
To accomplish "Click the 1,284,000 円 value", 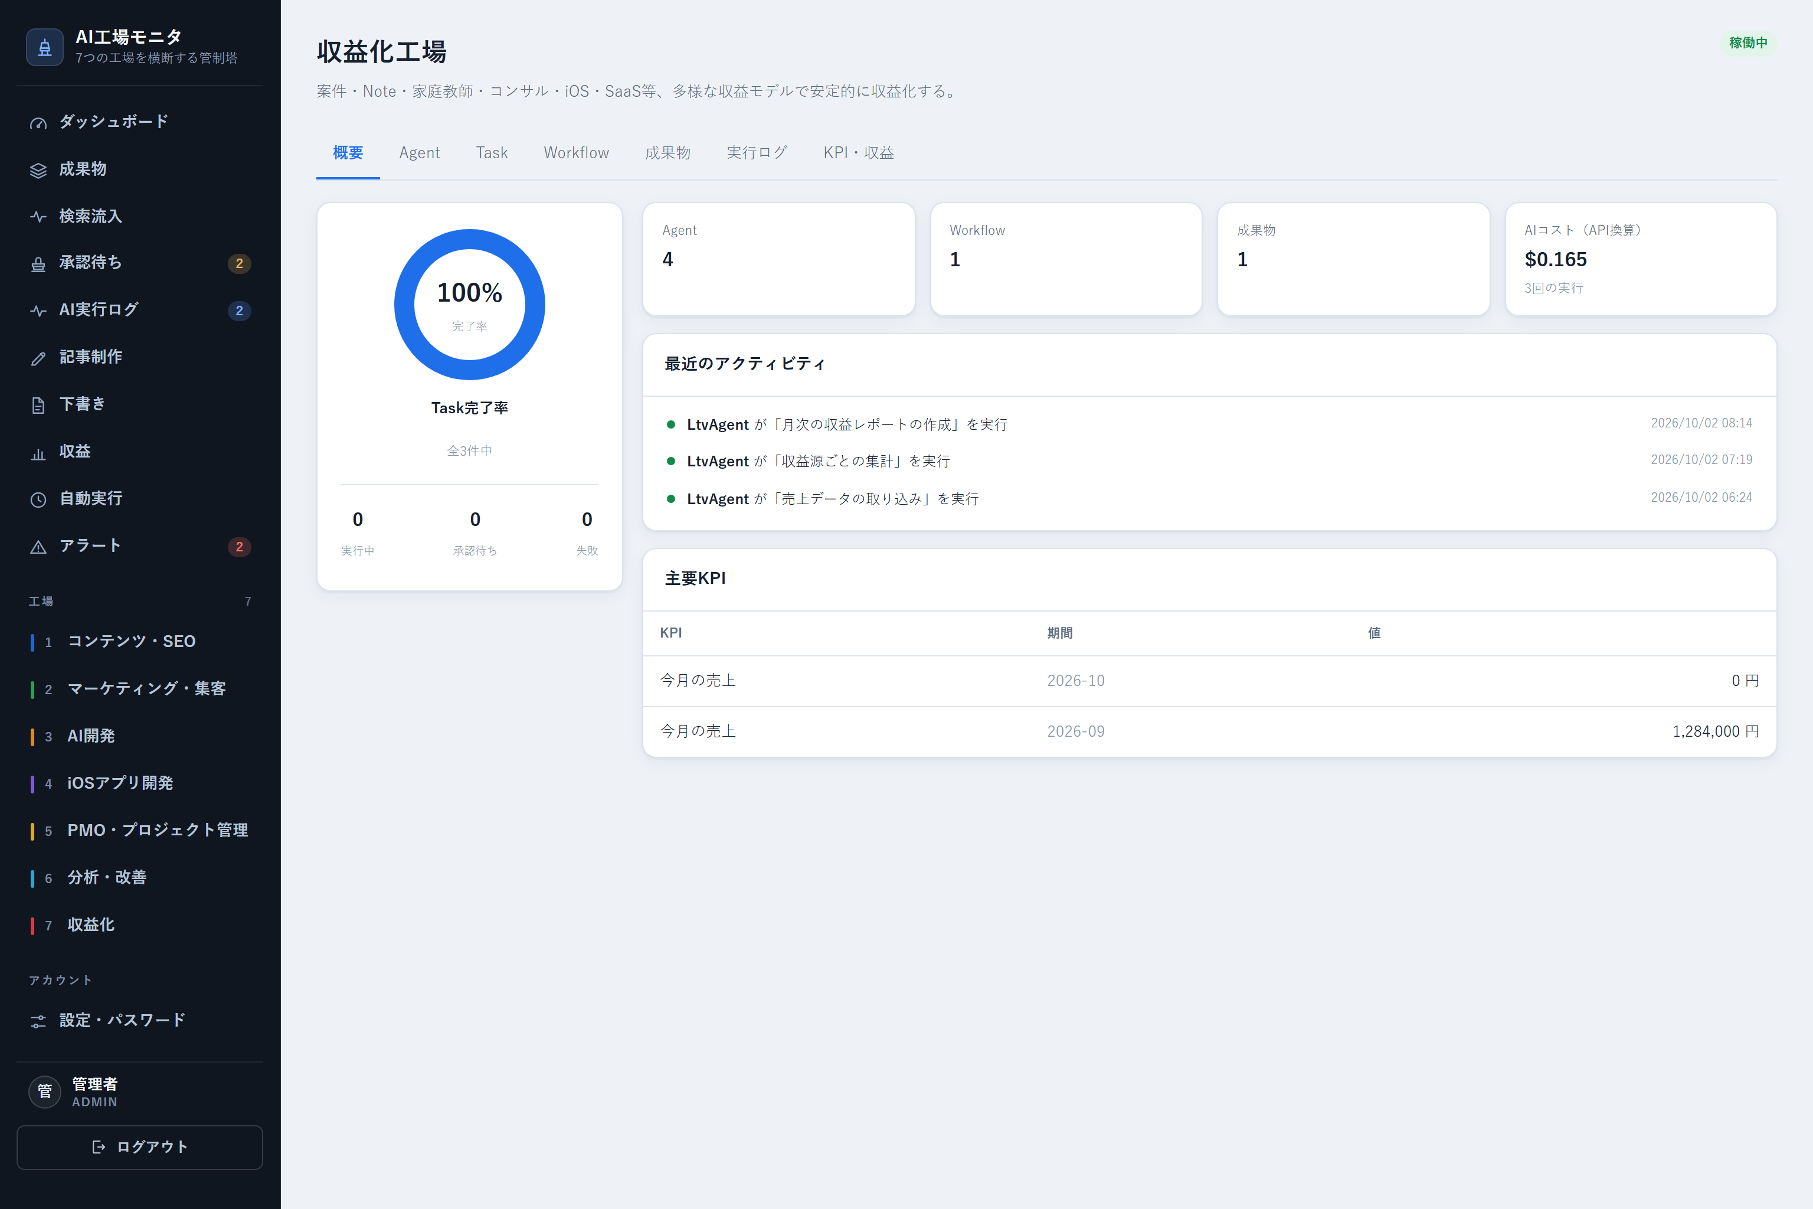I will click(x=1716, y=732).
